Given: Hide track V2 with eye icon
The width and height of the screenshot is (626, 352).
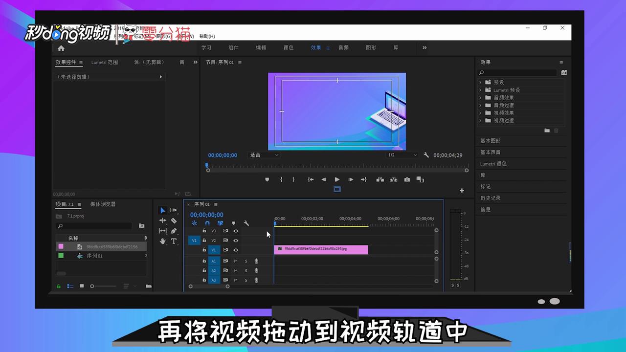Looking at the screenshot, I should 236,241.
